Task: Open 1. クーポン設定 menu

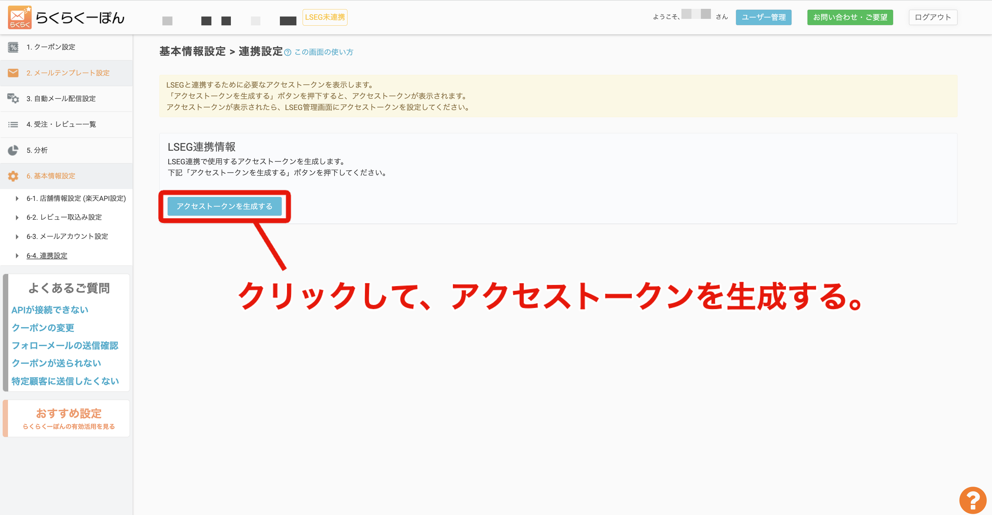Action: (x=66, y=47)
